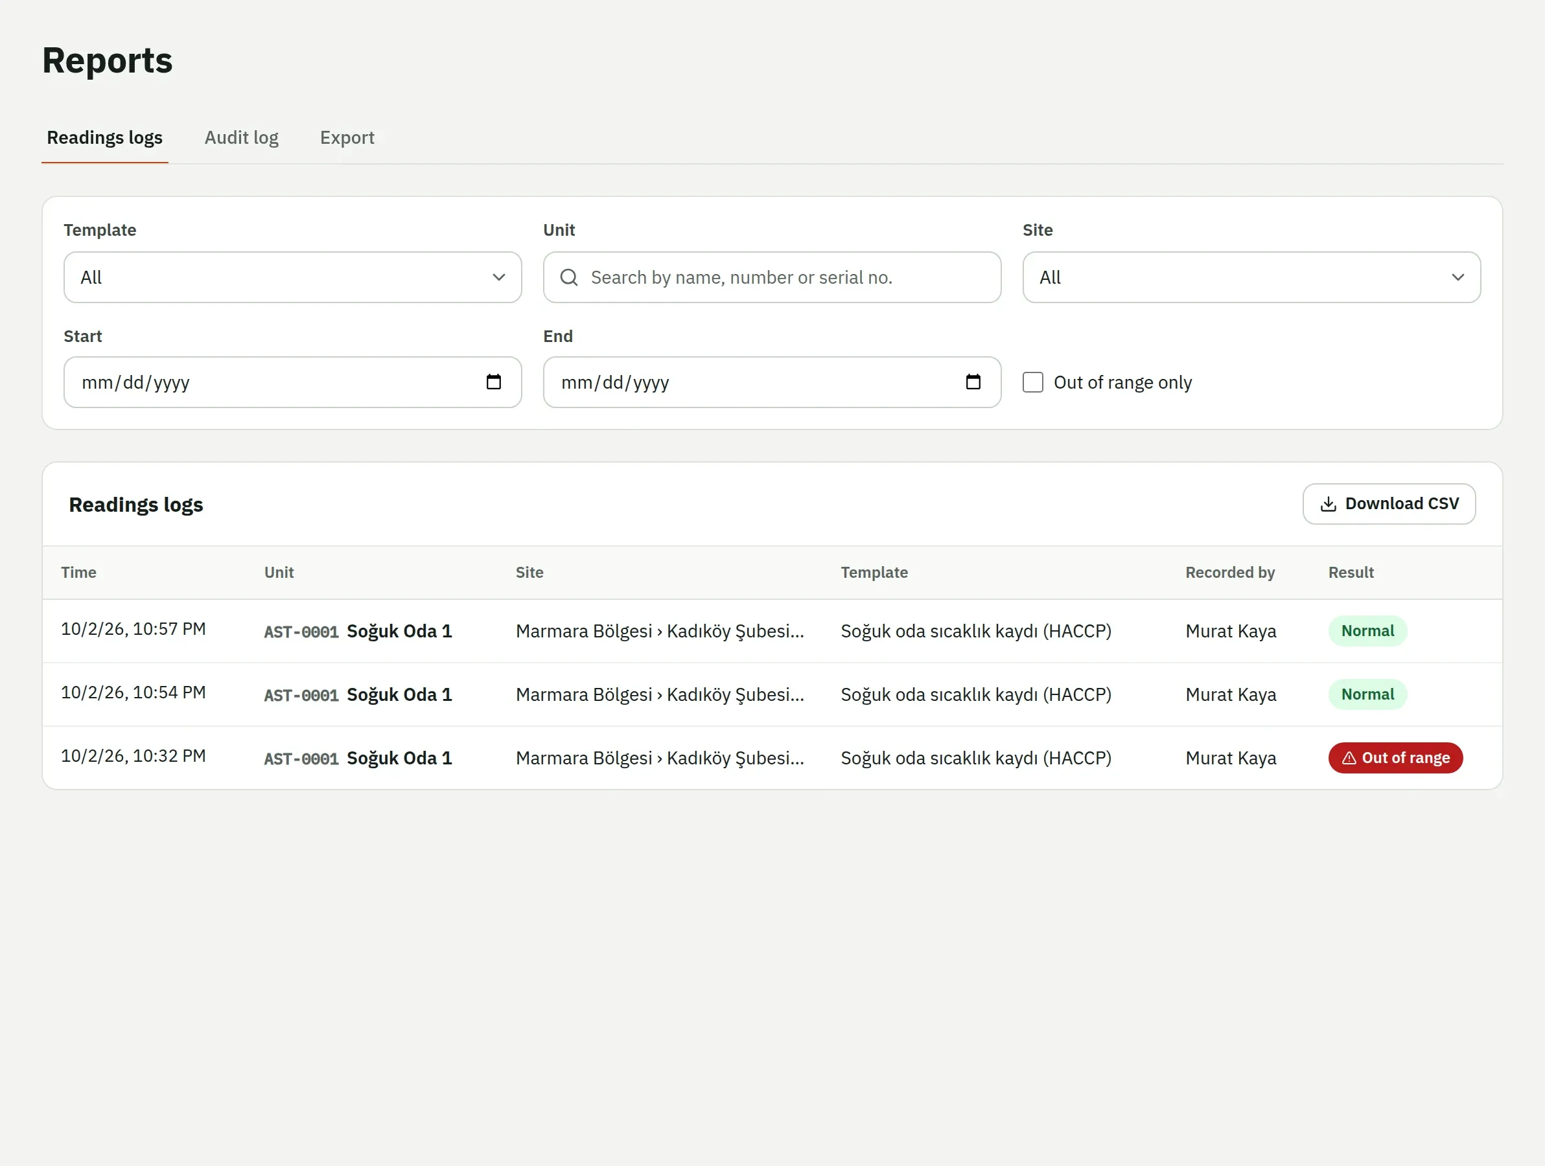Click the End date input field
1545x1166 pixels.
click(772, 383)
